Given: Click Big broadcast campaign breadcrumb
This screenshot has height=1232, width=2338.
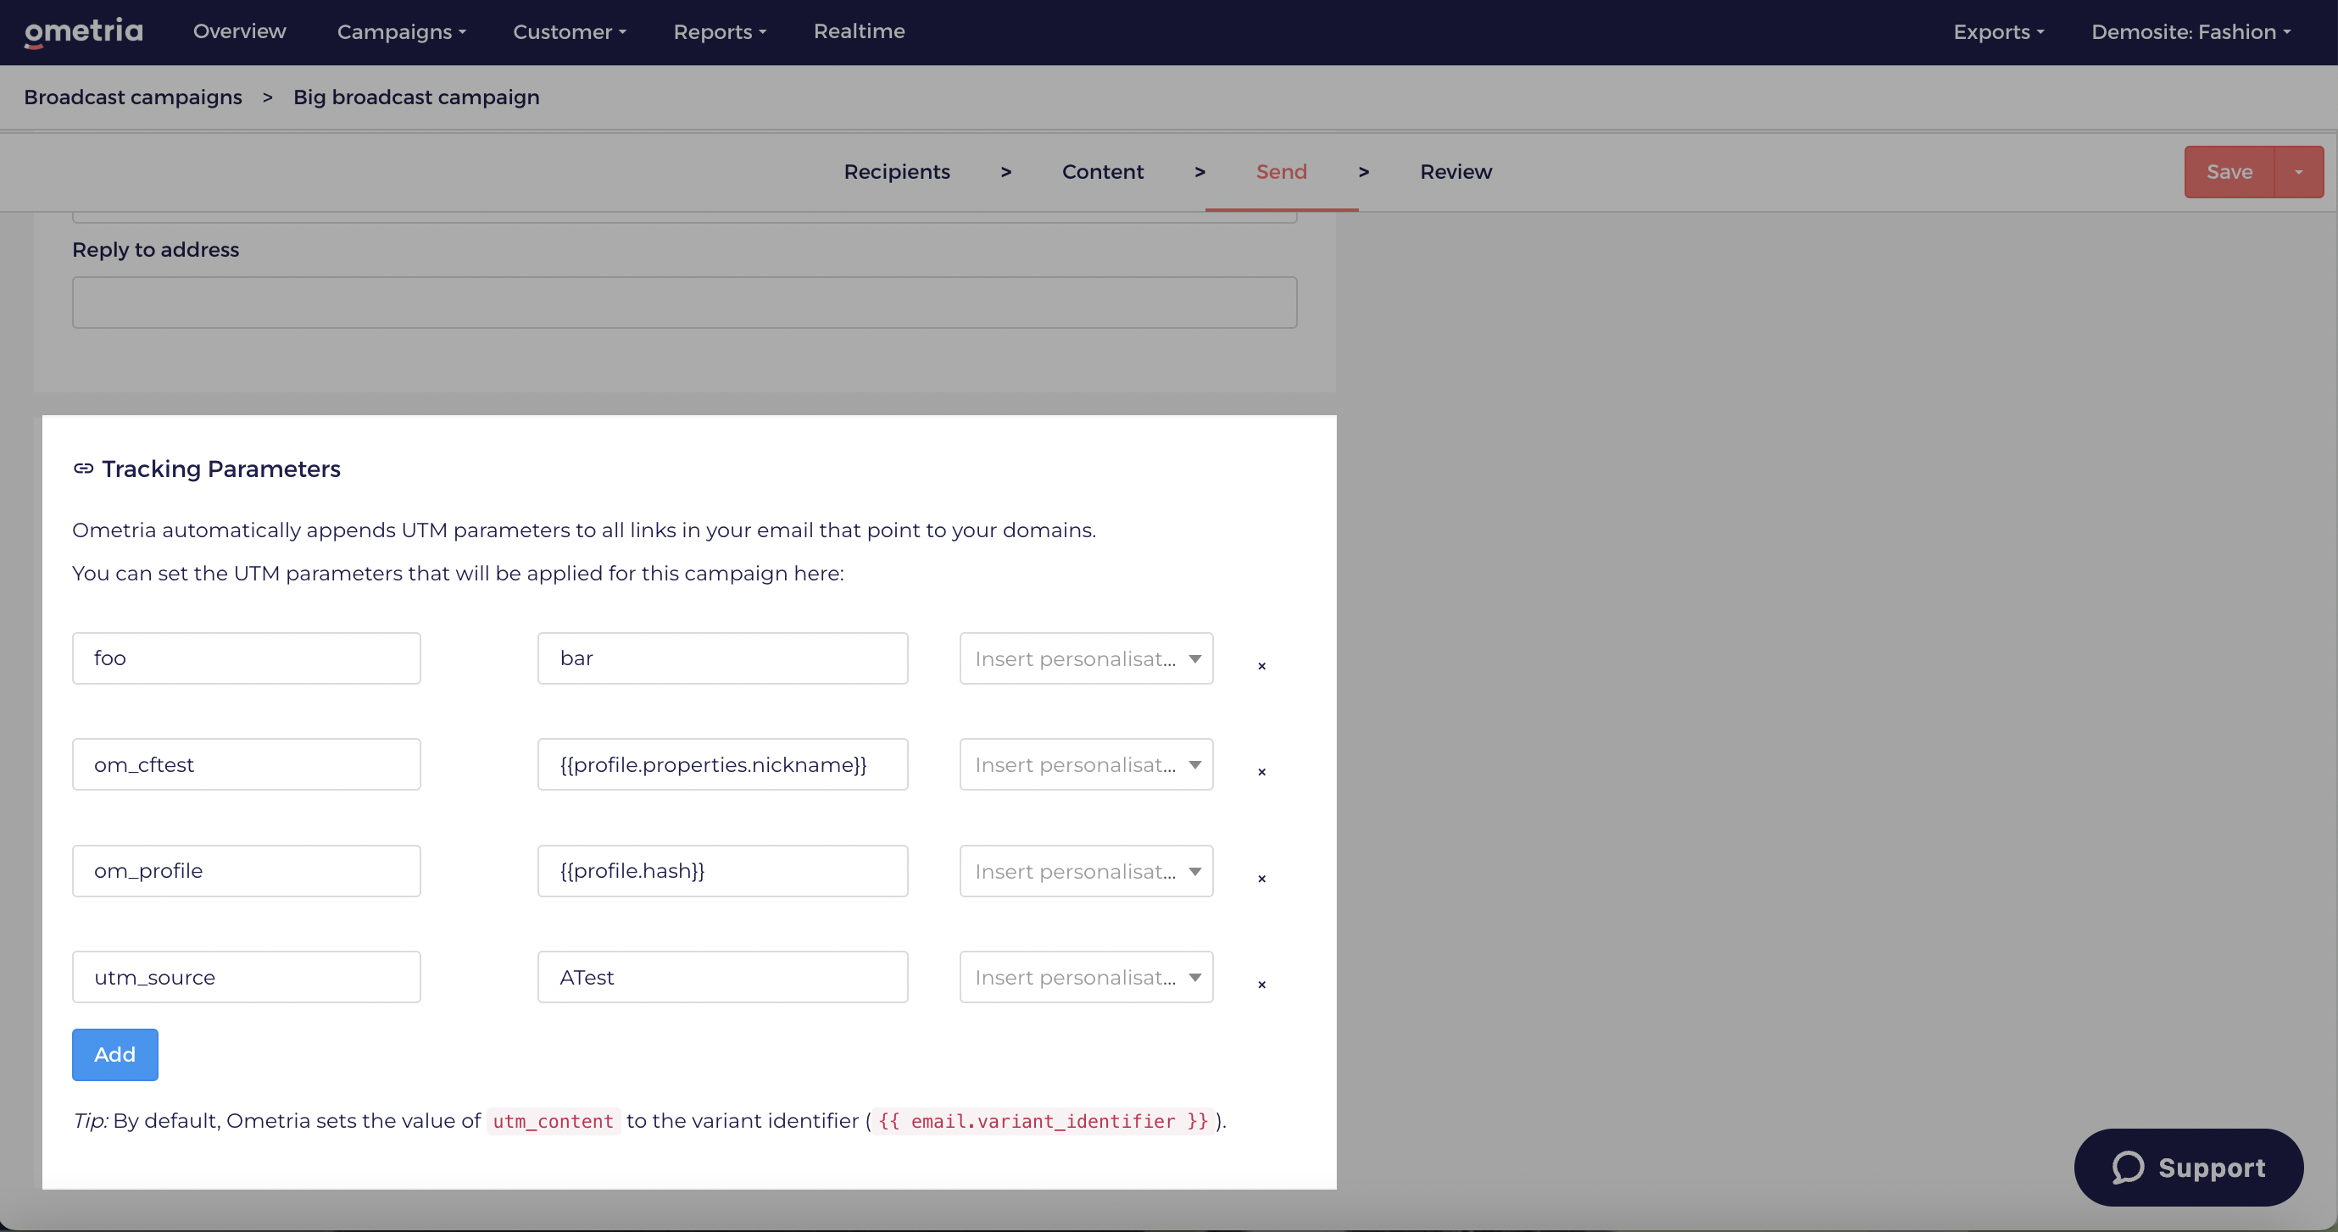Looking at the screenshot, I should [x=416, y=97].
